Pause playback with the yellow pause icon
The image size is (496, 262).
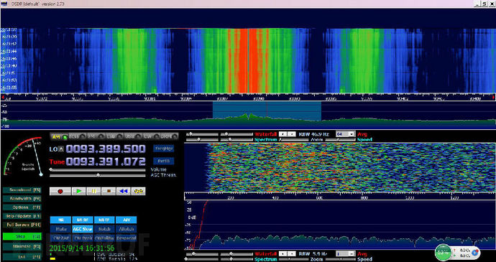[x=94, y=191]
